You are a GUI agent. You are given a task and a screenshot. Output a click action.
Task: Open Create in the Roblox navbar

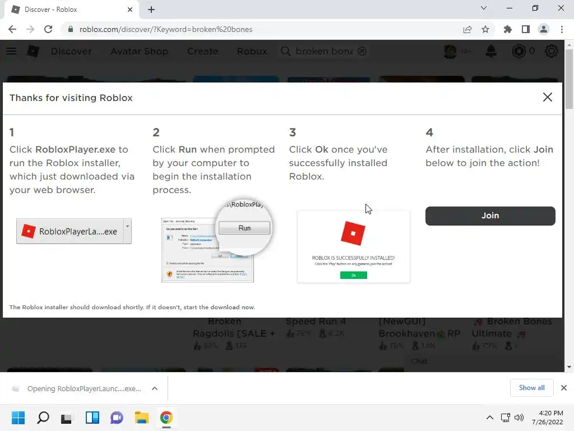(x=202, y=51)
